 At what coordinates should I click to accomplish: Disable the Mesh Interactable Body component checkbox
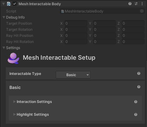[15, 4]
